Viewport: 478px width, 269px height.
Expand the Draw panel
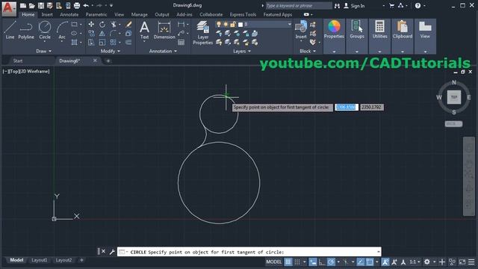[x=43, y=52]
